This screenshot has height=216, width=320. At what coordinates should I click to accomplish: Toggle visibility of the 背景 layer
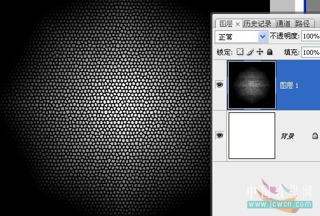pyautogui.click(x=219, y=135)
